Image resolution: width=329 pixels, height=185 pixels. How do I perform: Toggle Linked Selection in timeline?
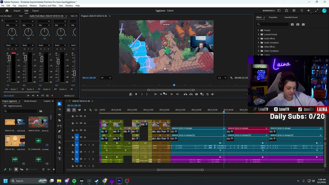tap(79, 110)
